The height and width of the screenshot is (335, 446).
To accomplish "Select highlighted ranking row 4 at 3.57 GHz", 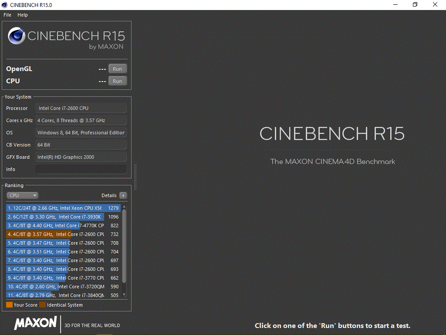I will [x=64, y=234].
